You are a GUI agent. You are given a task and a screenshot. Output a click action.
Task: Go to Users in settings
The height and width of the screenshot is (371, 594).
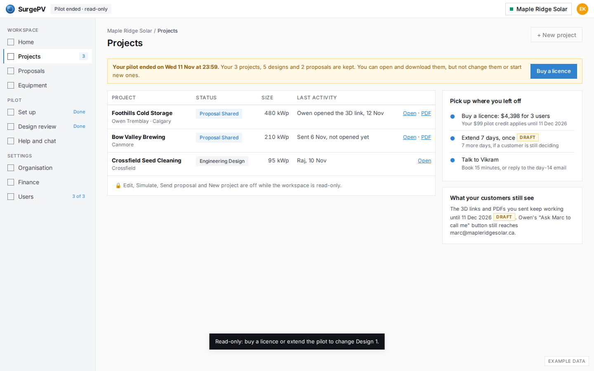click(48, 197)
